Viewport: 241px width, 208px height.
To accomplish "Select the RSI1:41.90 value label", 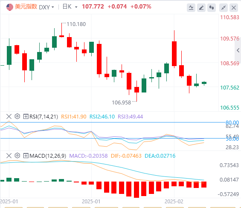I will (74, 117).
